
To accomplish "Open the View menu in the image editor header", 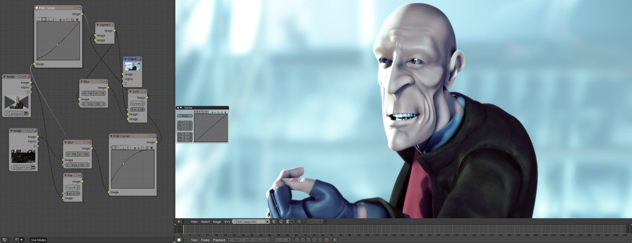I will click(x=195, y=222).
